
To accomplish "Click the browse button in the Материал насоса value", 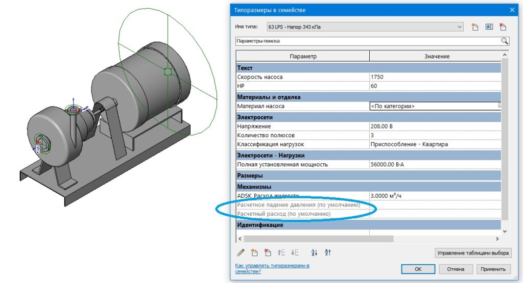I will [500, 106].
